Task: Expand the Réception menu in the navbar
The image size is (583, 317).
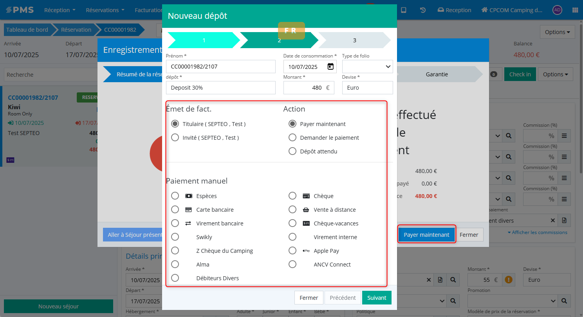Action: click(x=60, y=10)
